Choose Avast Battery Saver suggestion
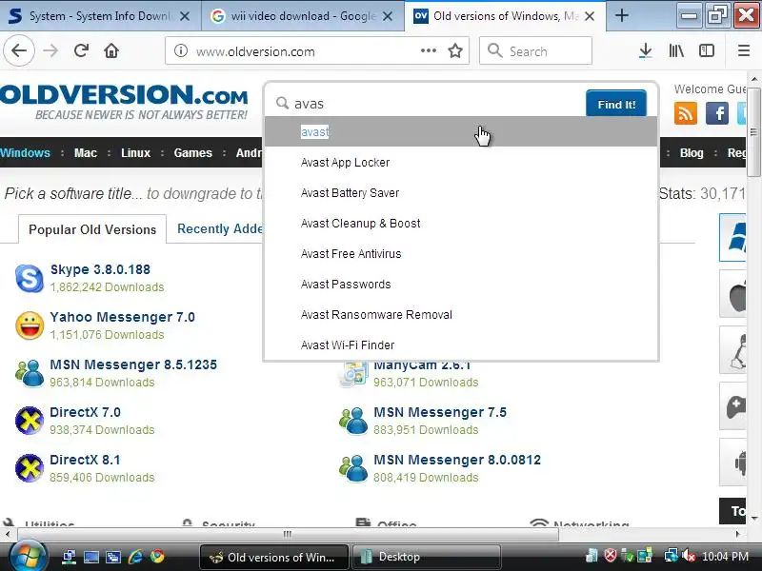The height and width of the screenshot is (571, 762). (x=461, y=193)
